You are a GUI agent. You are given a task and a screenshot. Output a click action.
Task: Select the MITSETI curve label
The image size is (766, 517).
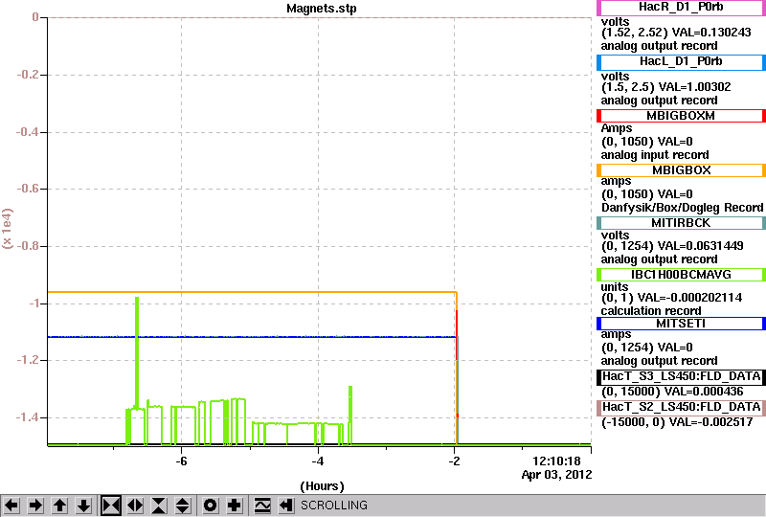[x=681, y=324]
